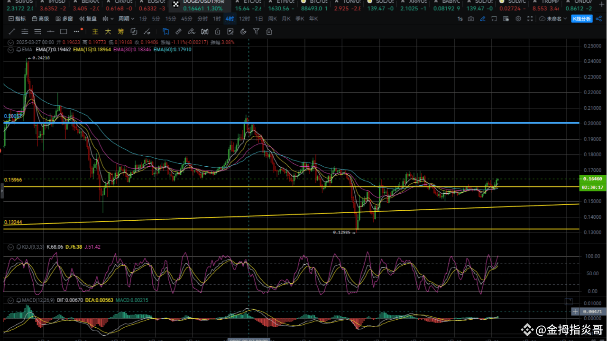
Task: Select the trend line drawing tool
Action: [x=12, y=32]
